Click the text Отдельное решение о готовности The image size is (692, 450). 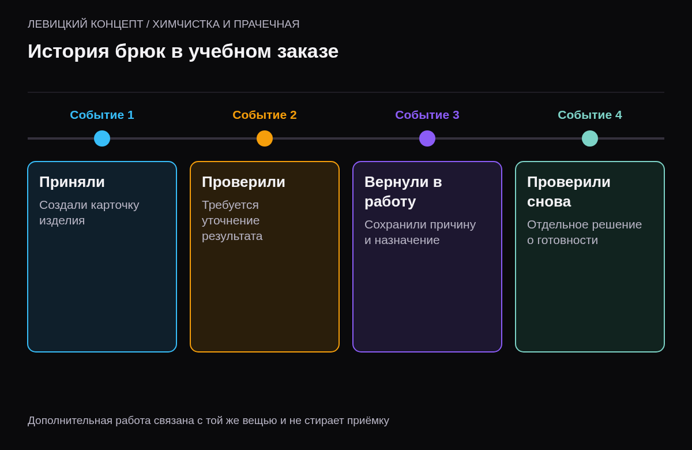[x=584, y=232]
